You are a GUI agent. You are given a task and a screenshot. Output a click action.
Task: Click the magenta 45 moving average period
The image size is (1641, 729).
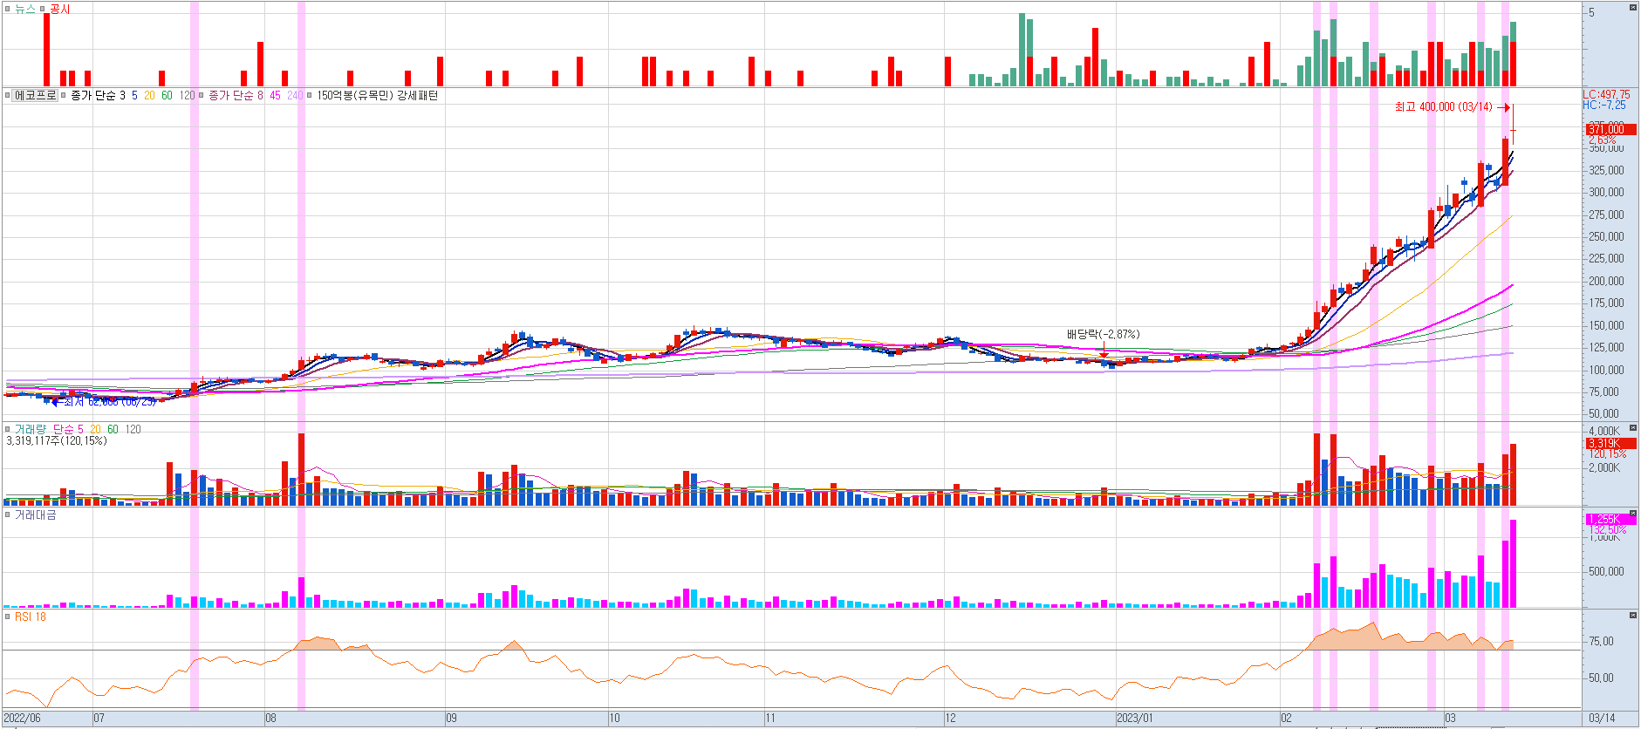click(x=275, y=95)
